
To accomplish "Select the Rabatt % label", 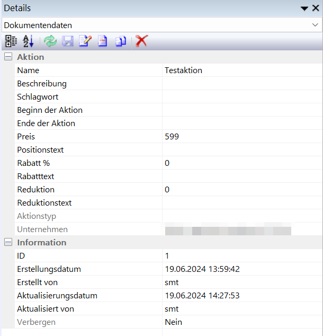I will (x=33, y=163).
